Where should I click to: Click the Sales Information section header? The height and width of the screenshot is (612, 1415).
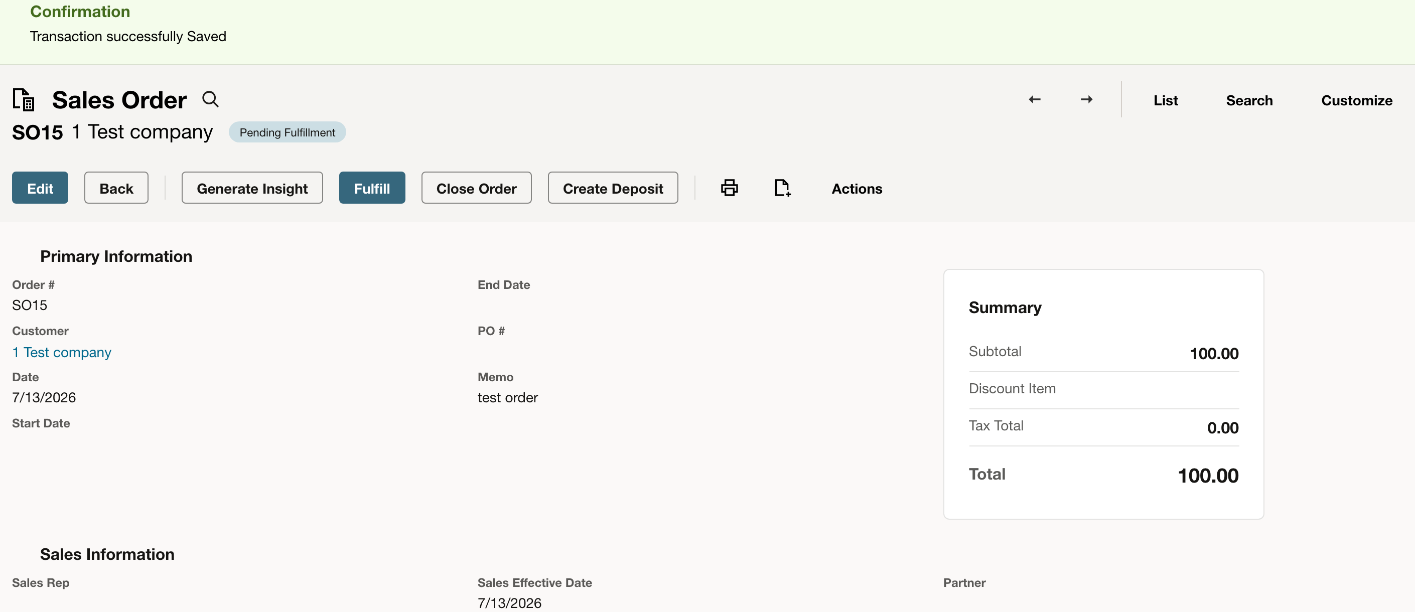[x=107, y=554]
